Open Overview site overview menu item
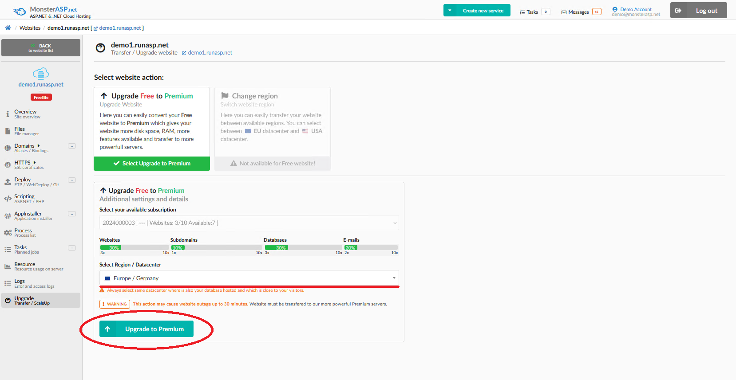736x380 pixels. (x=41, y=114)
